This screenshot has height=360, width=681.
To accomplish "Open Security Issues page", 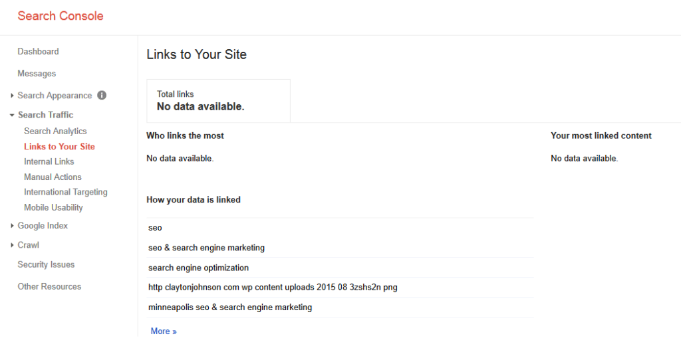I will point(46,264).
